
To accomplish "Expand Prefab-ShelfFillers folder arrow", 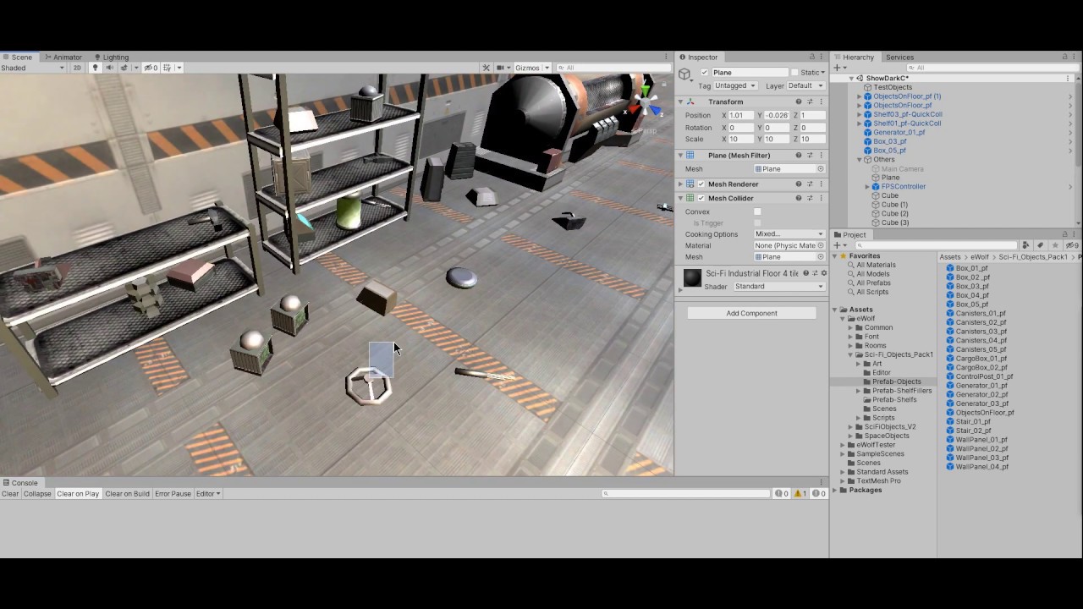I will (858, 391).
